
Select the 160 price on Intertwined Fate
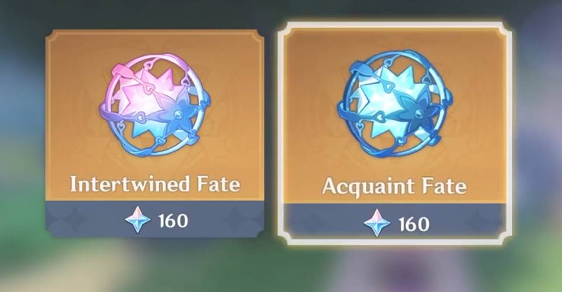pos(173,221)
